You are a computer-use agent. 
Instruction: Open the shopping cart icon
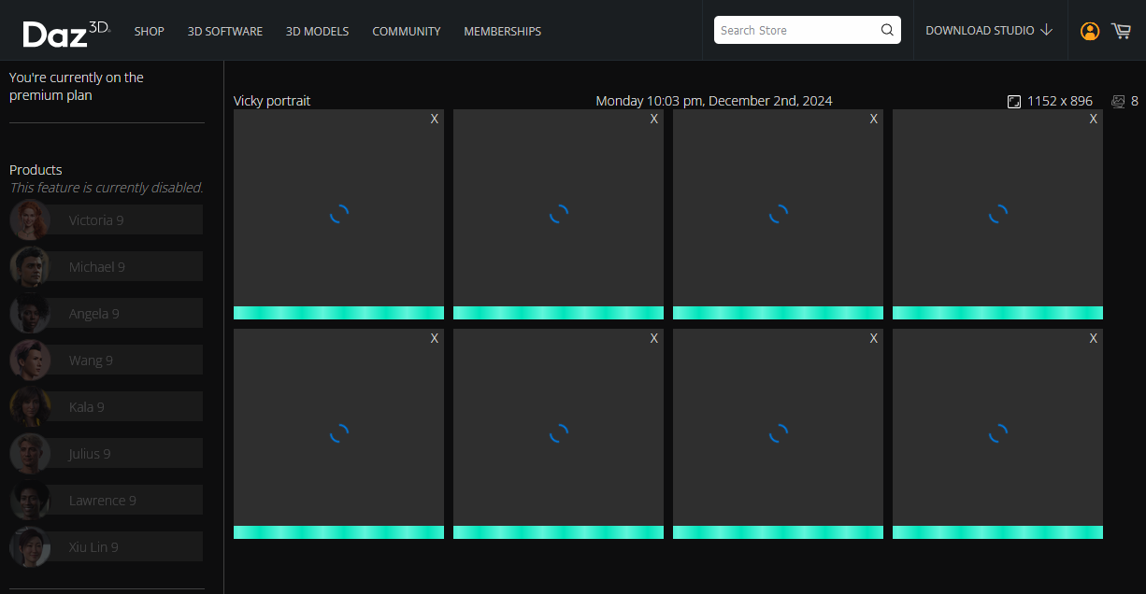[1122, 31]
